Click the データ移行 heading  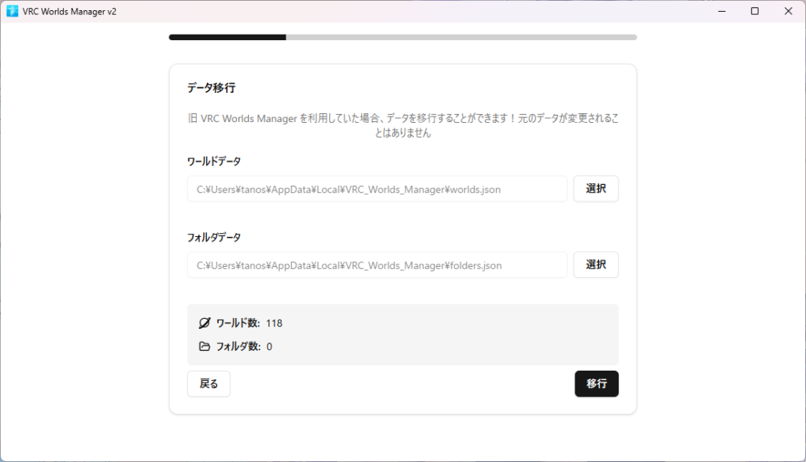click(x=211, y=88)
